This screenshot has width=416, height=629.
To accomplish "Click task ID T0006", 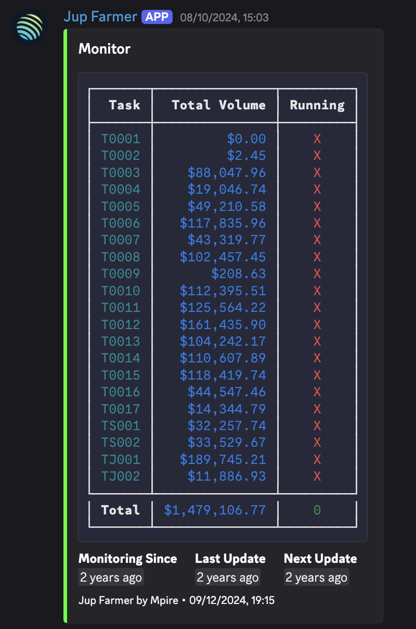I will click(x=121, y=223).
